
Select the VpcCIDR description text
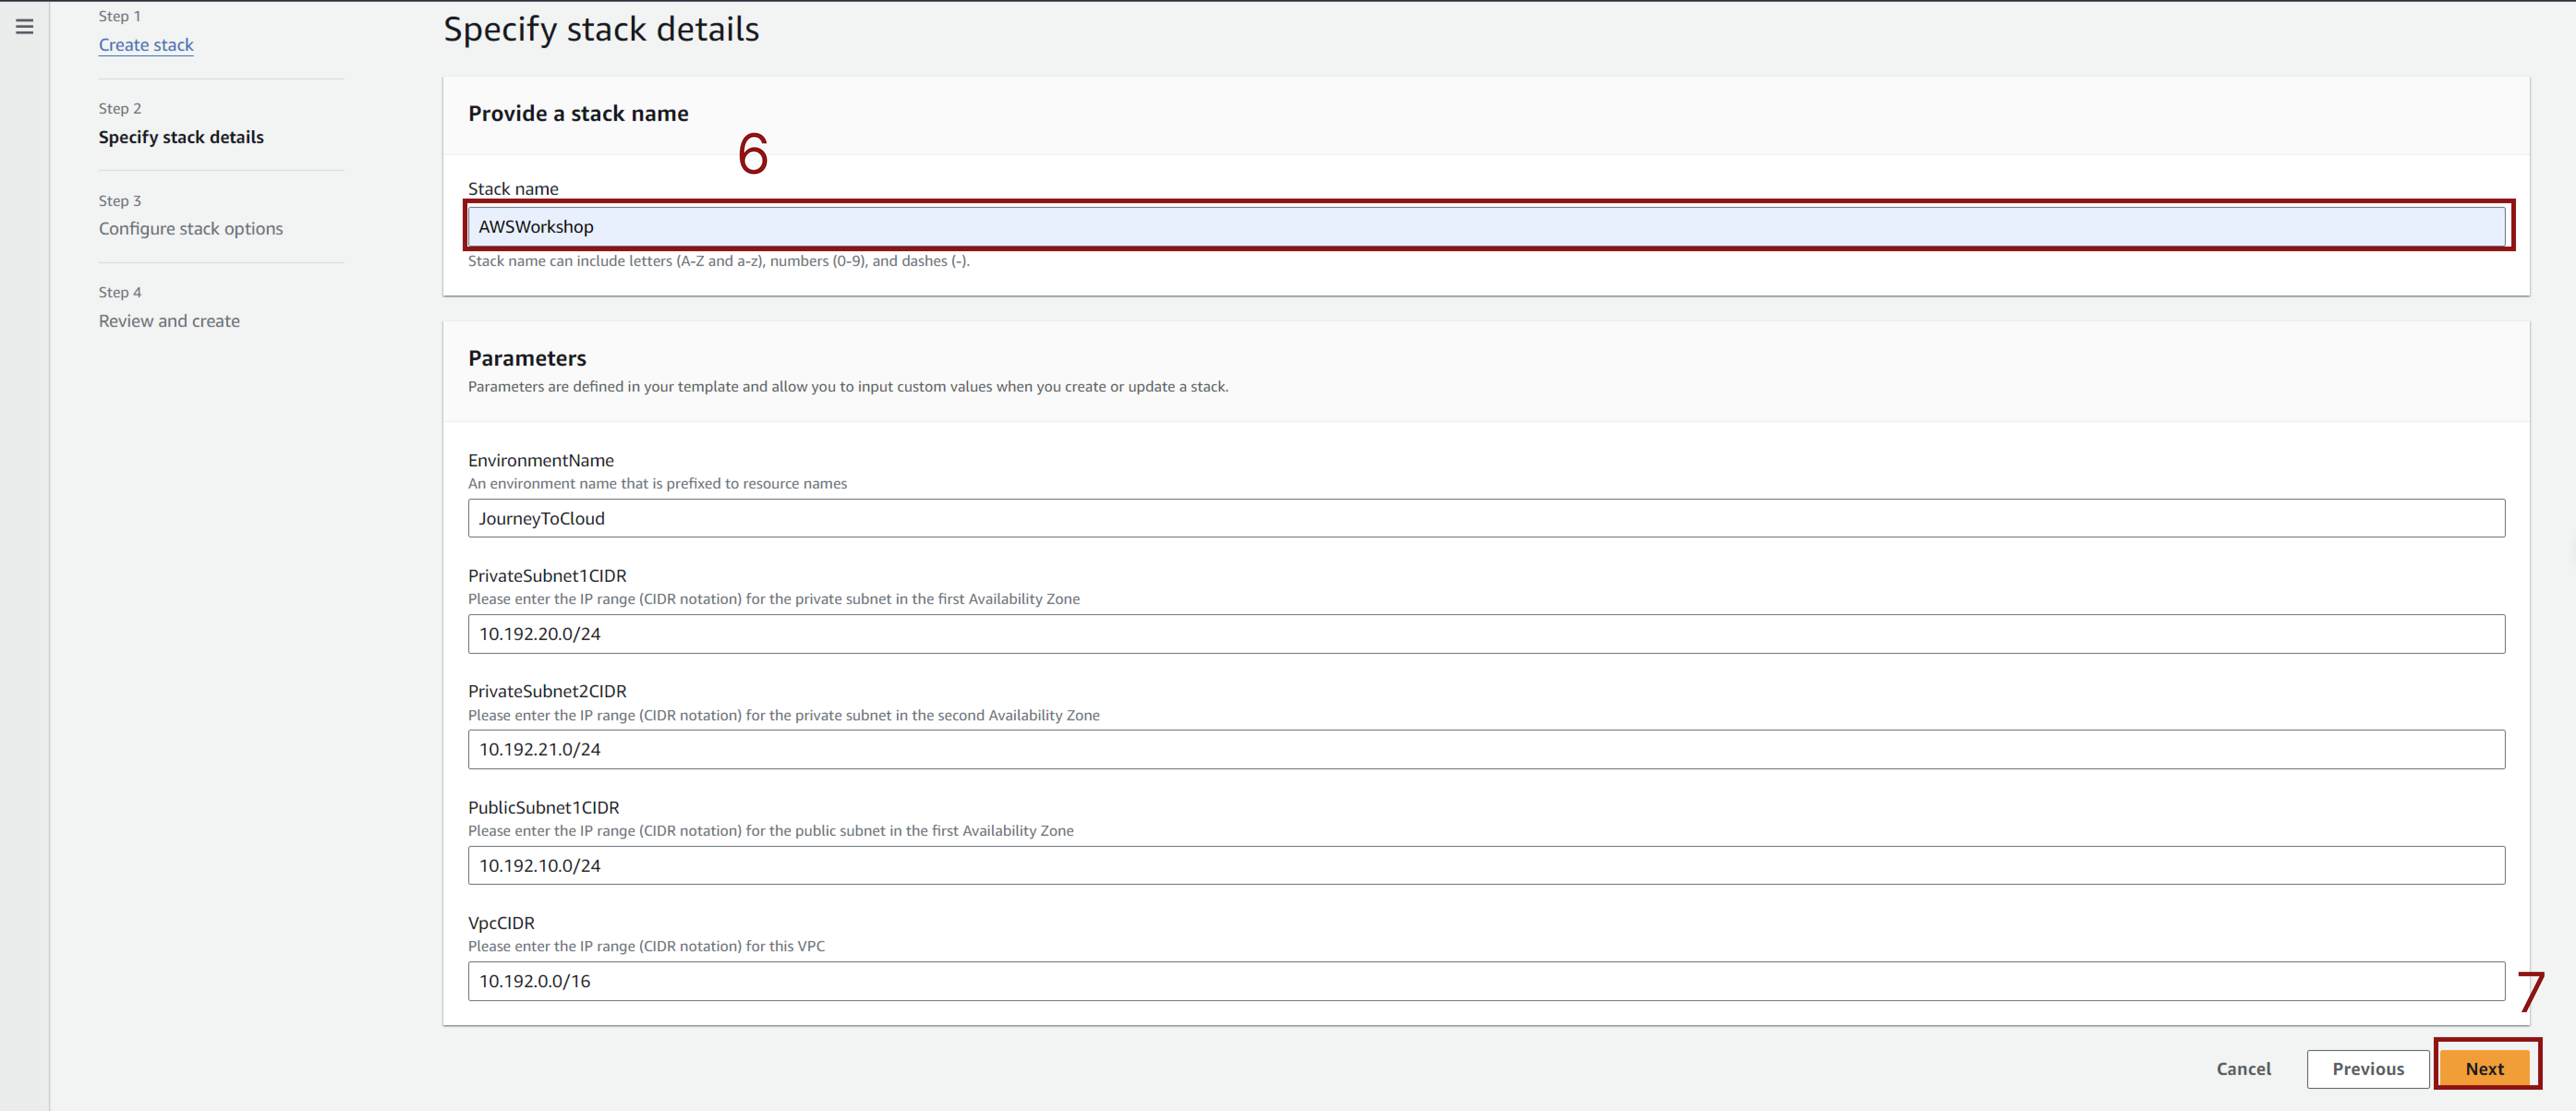point(646,946)
